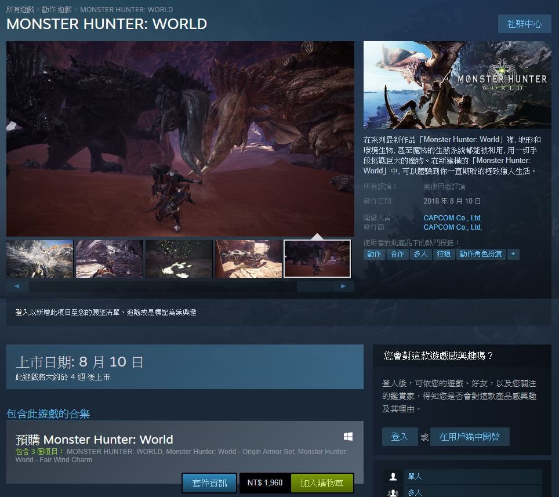The height and width of the screenshot is (497, 559).
Task: Click 包含此遊戲的合集 section heading
Action: pyautogui.click(x=48, y=414)
